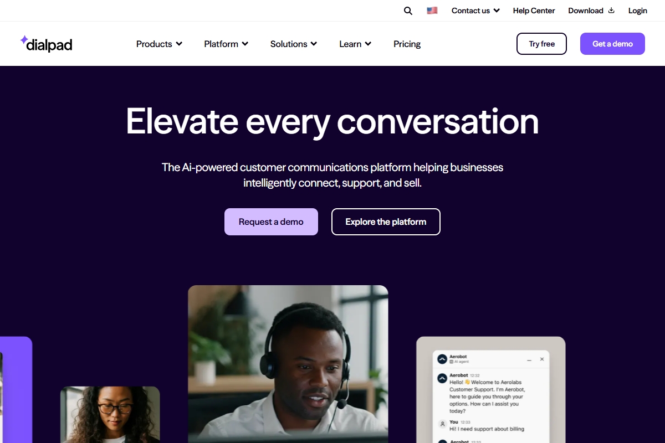Viewport: 665px width, 443px height.
Task: Click the user avatar beside 'You' message
Action: (x=442, y=424)
